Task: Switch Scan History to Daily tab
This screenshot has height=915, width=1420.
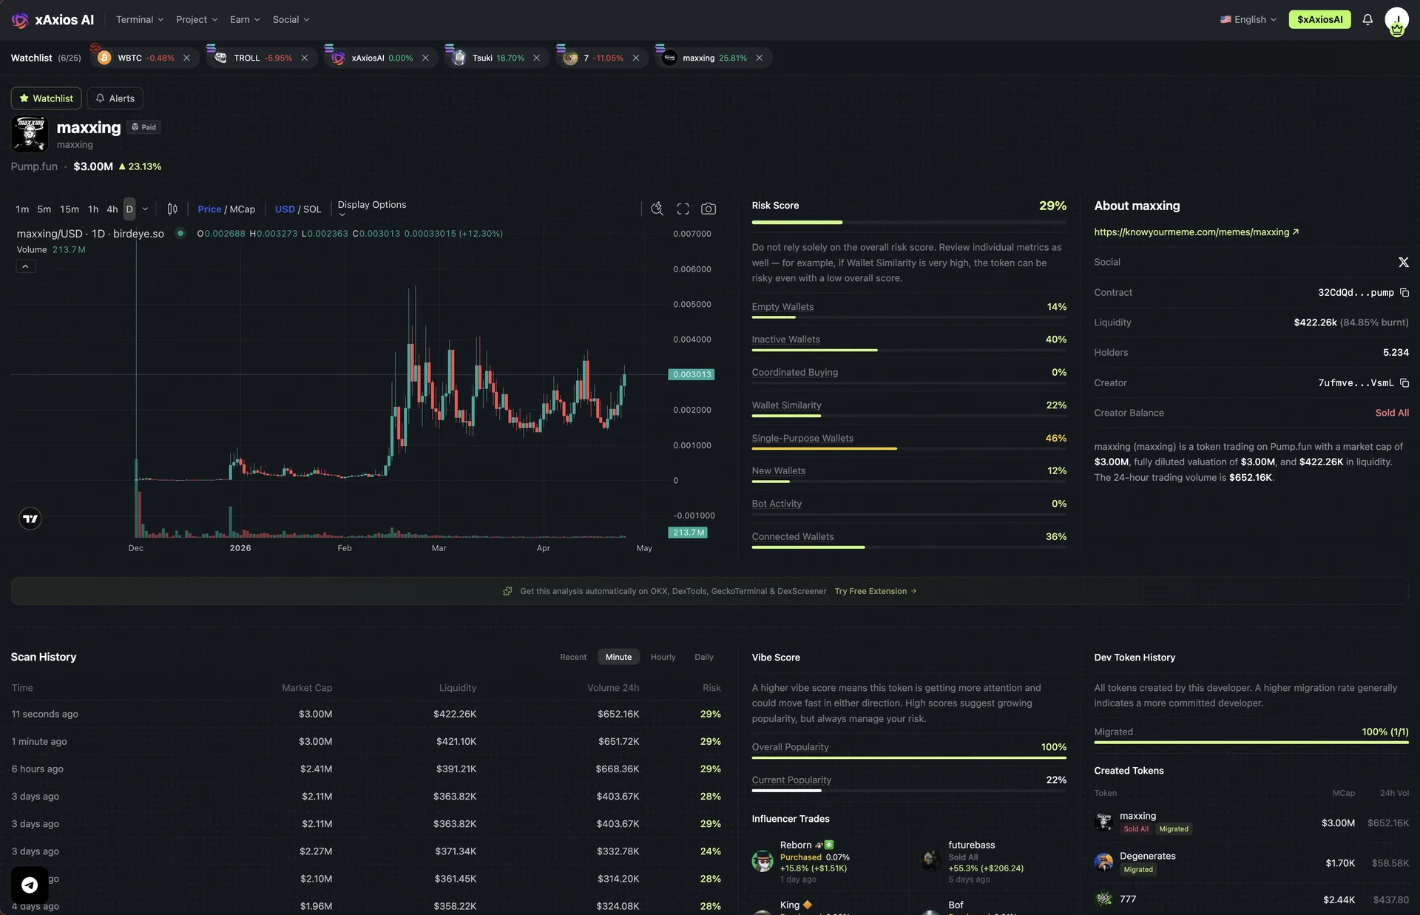Action: point(704,657)
